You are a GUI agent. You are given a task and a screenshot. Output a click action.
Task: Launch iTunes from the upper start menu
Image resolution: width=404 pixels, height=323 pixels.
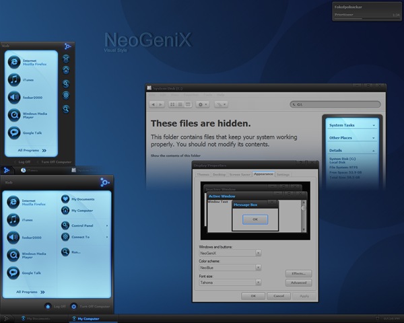tap(27, 79)
